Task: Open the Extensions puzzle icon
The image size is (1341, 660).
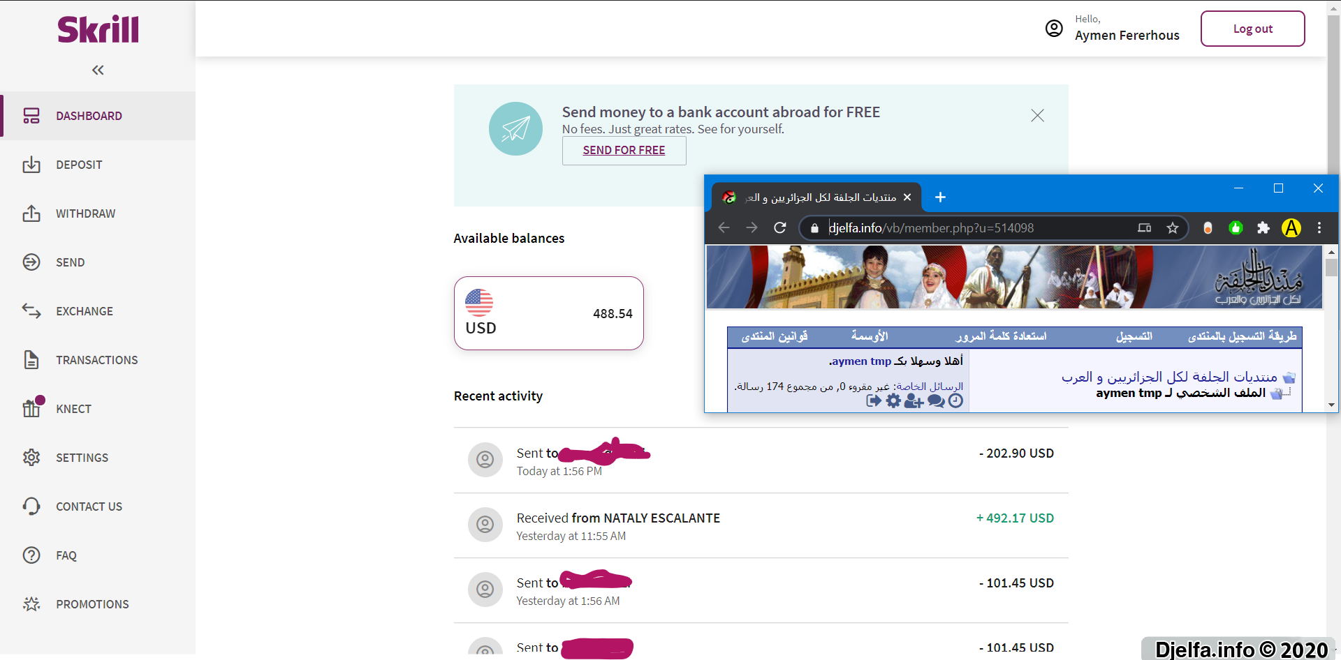Action: tap(1263, 227)
